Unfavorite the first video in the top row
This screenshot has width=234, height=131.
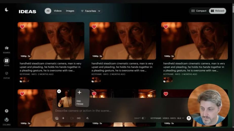(22, 27)
